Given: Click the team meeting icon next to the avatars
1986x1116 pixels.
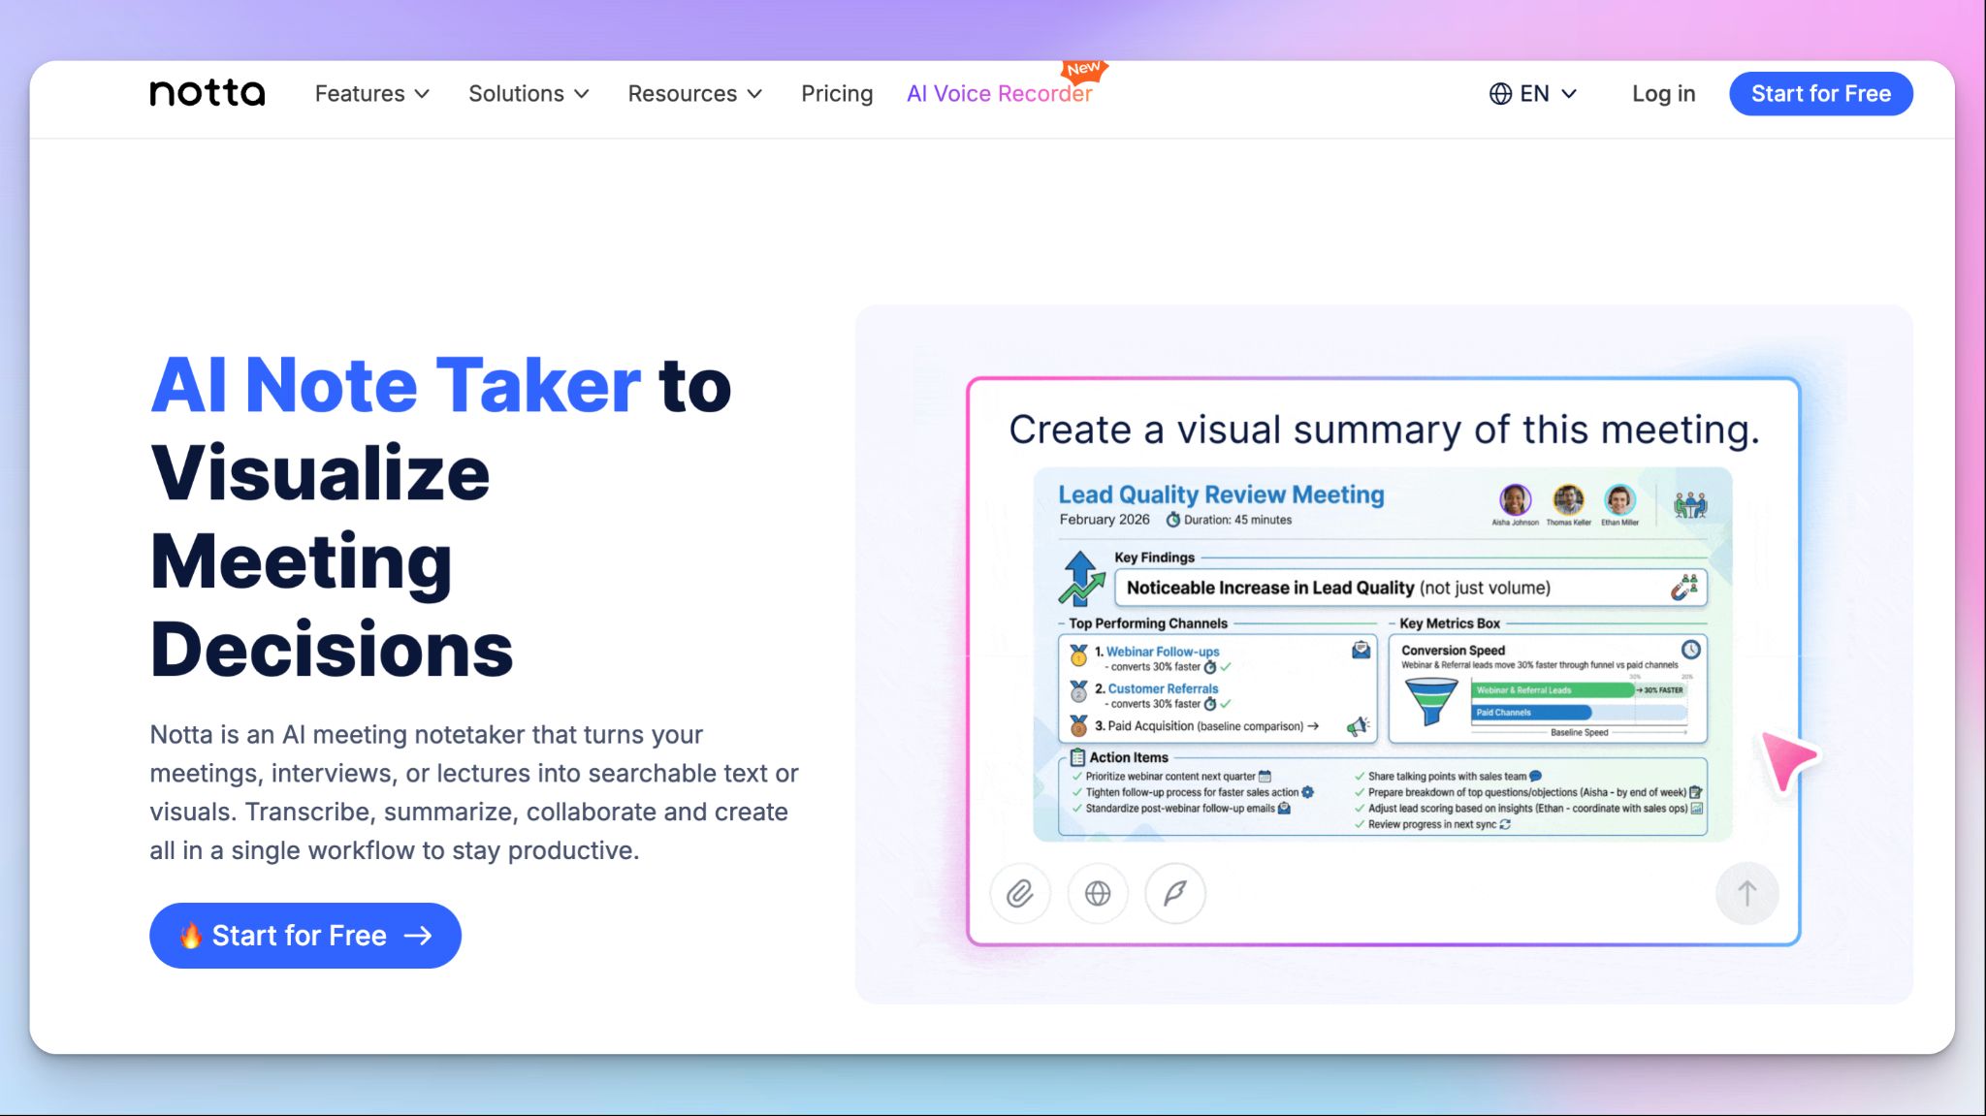Looking at the screenshot, I should pos(1689,504).
